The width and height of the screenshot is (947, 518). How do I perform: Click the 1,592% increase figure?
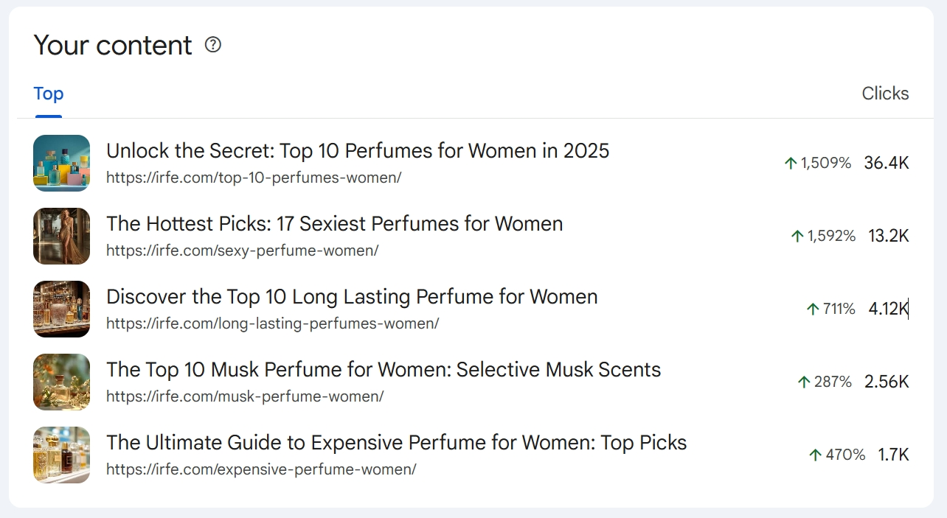coord(831,236)
